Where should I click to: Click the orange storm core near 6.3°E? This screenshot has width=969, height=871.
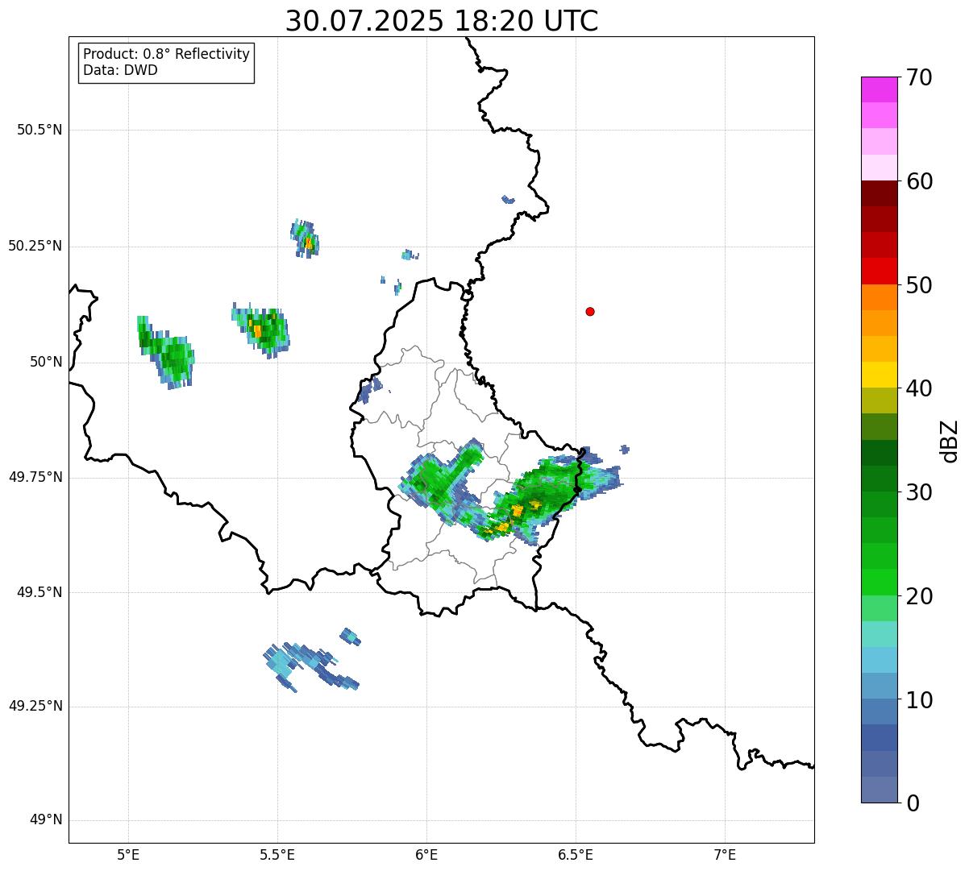518,510
